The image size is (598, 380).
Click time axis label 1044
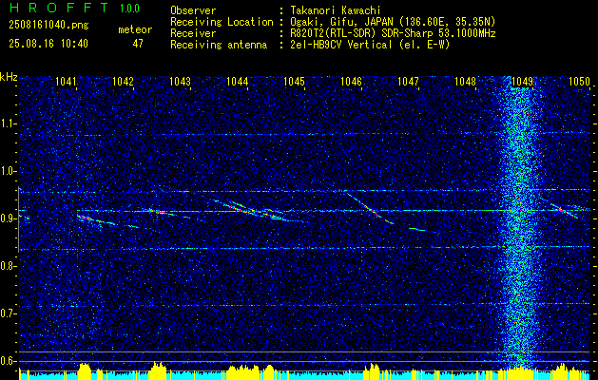(x=238, y=81)
